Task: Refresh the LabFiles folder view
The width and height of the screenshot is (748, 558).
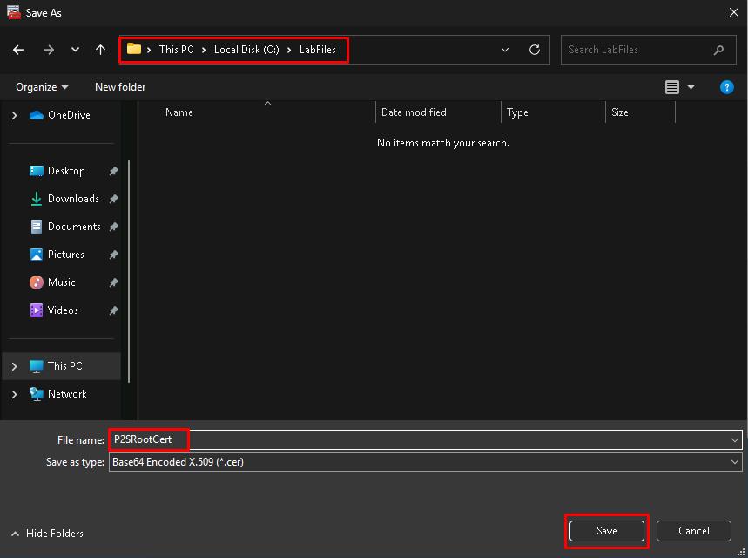Action: click(x=535, y=50)
